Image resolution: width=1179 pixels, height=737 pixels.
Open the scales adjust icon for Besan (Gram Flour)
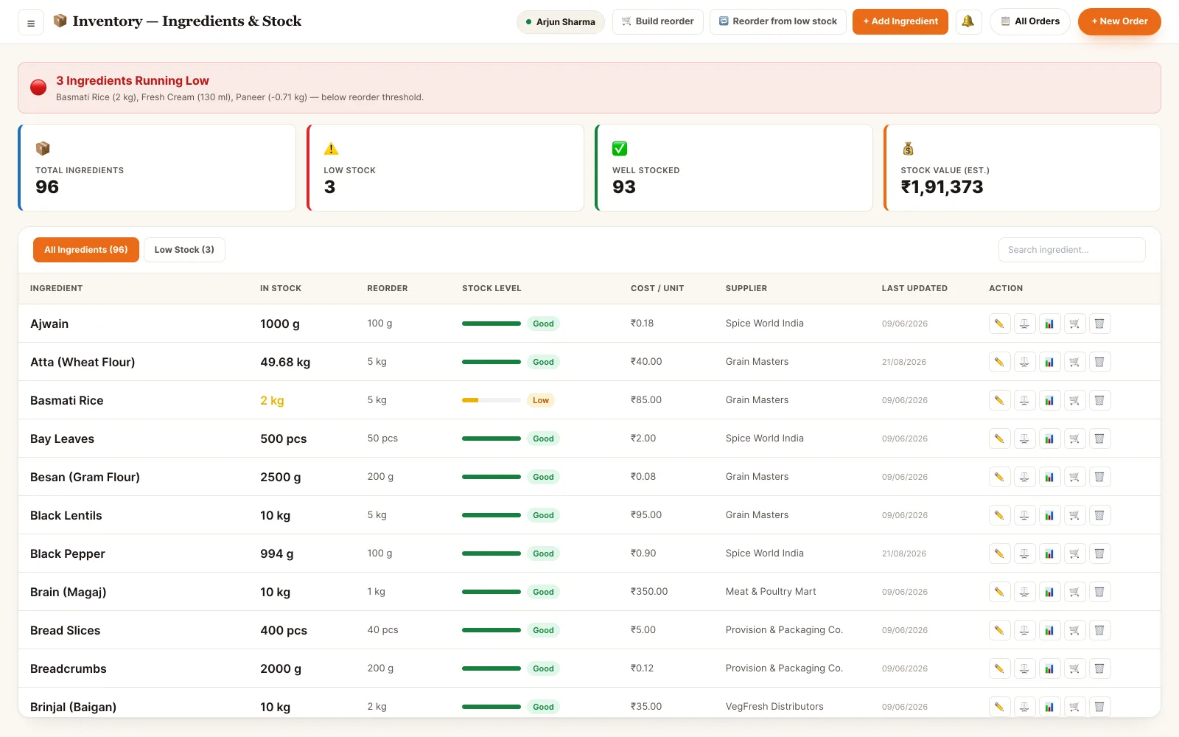(x=1024, y=477)
